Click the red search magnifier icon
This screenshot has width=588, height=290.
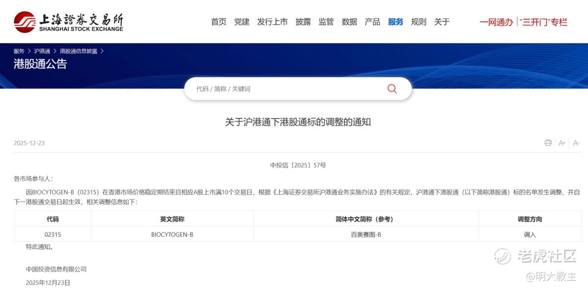pyautogui.click(x=392, y=89)
